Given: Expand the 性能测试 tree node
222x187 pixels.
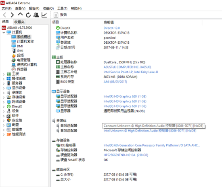Looking at the screenshot, I should (4, 134).
